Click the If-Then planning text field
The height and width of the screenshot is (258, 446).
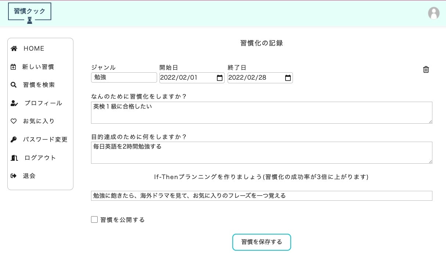262,196
